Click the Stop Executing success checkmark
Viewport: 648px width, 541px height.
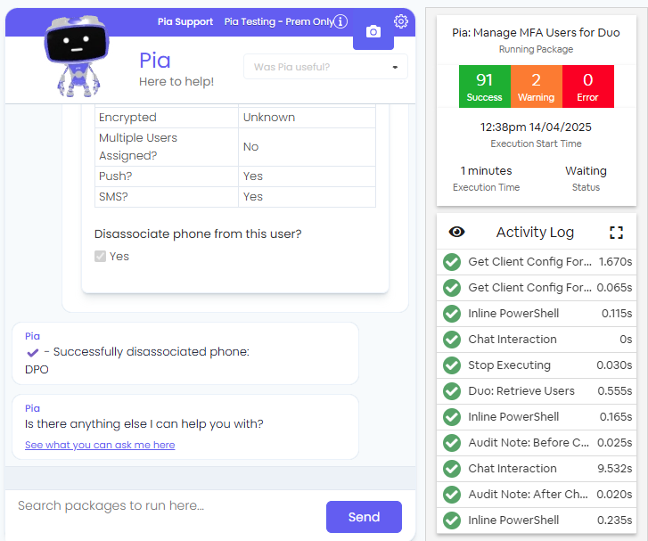[x=452, y=365]
